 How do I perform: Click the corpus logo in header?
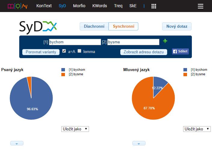coord(17,6)
